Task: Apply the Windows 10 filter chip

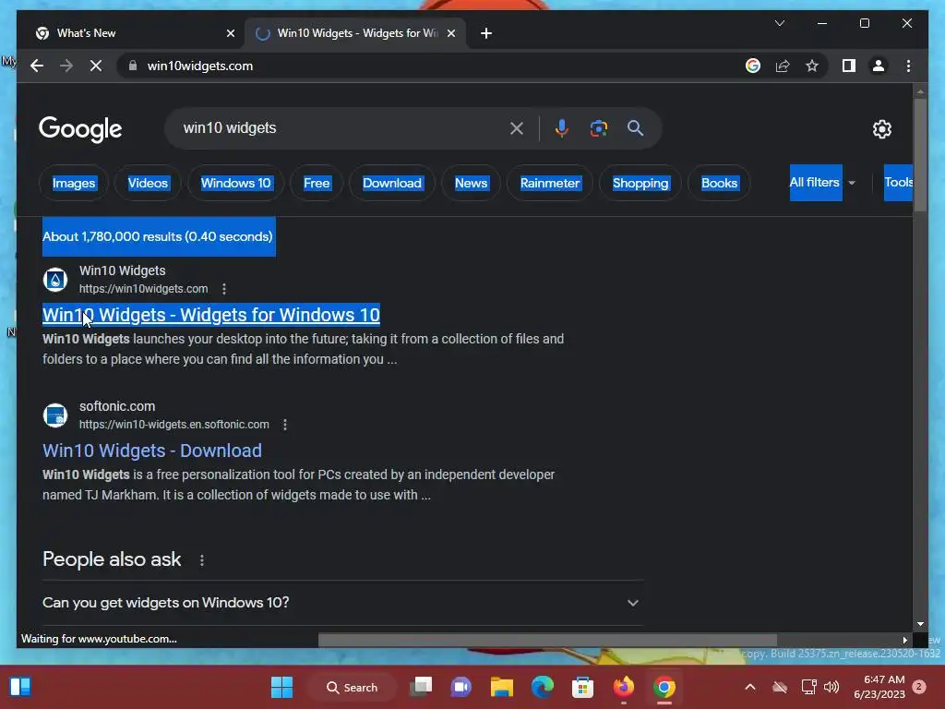Action: (235, 183)
